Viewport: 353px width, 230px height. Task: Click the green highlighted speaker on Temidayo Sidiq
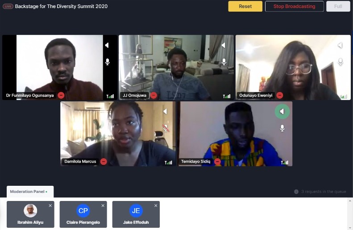282,111
